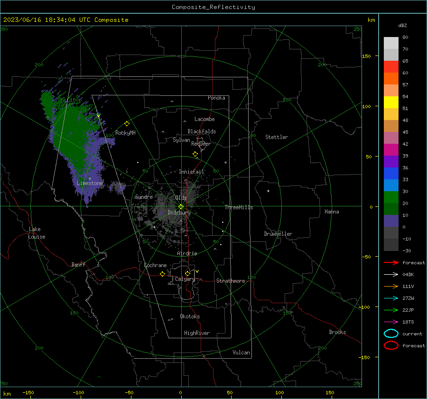Click the RockyMH label
427x399 pixels.
[x=125, y=133]
